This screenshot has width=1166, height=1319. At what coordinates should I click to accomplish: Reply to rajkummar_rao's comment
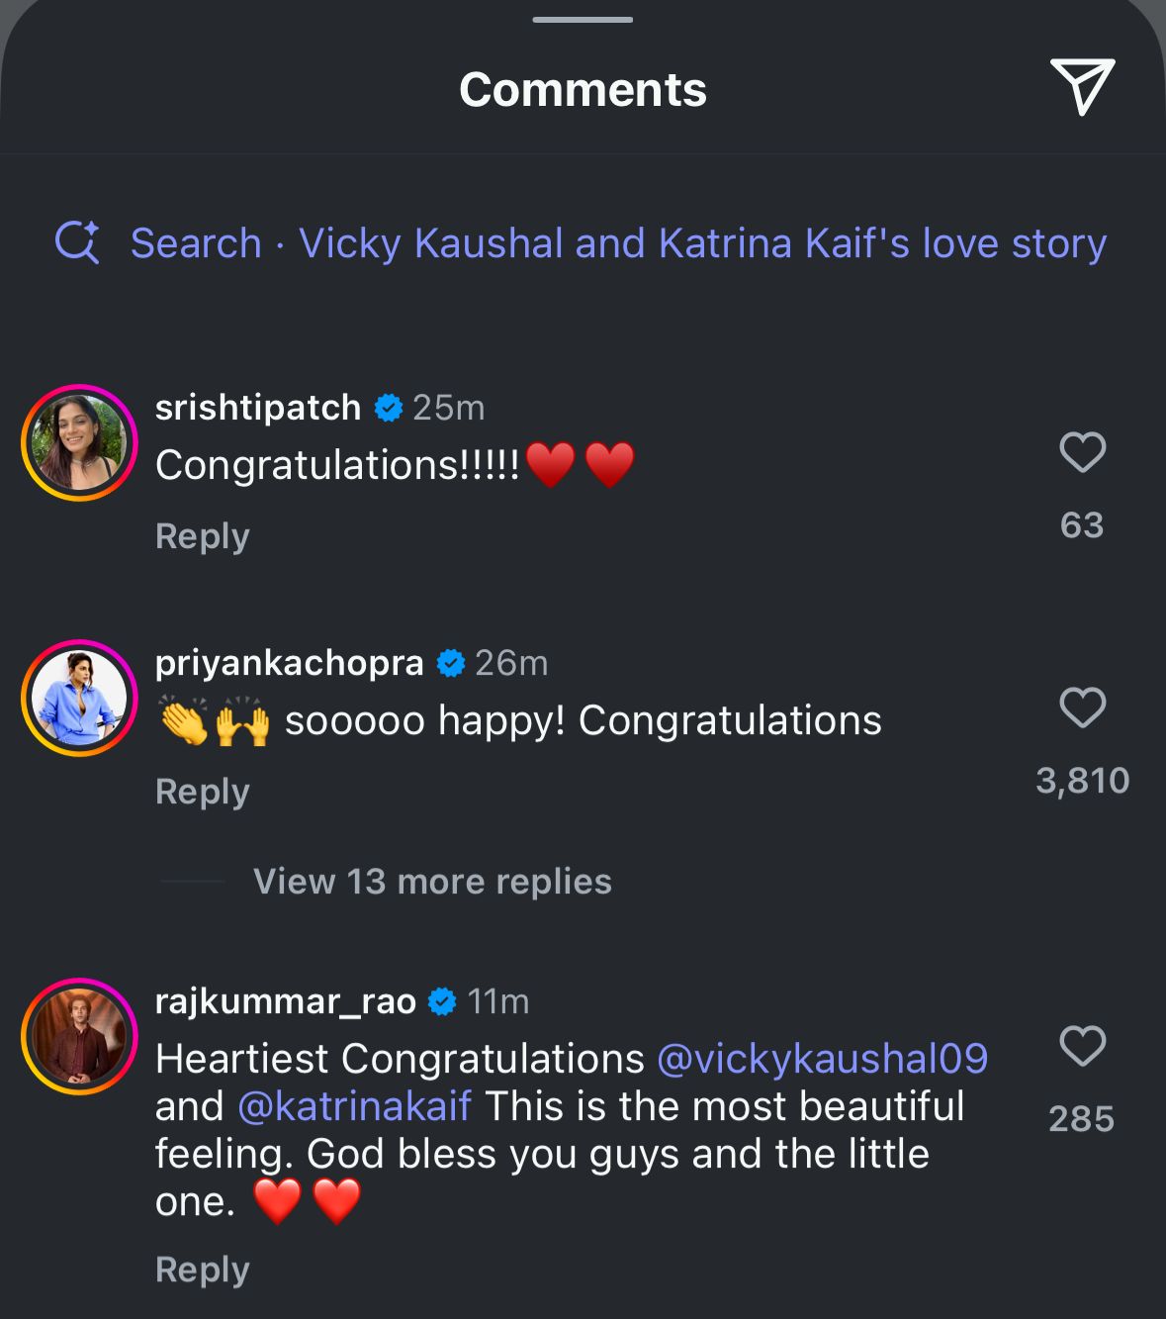(x=202, y=1270)
